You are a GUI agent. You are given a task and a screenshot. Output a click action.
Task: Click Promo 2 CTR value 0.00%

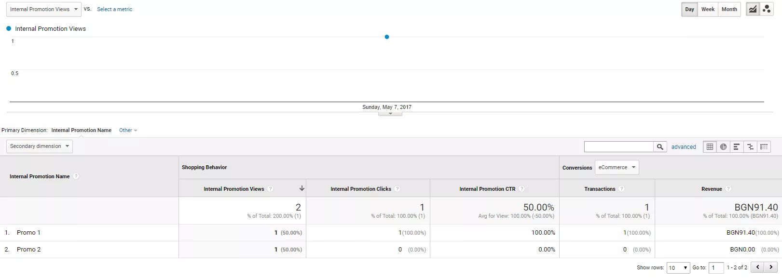547,250
